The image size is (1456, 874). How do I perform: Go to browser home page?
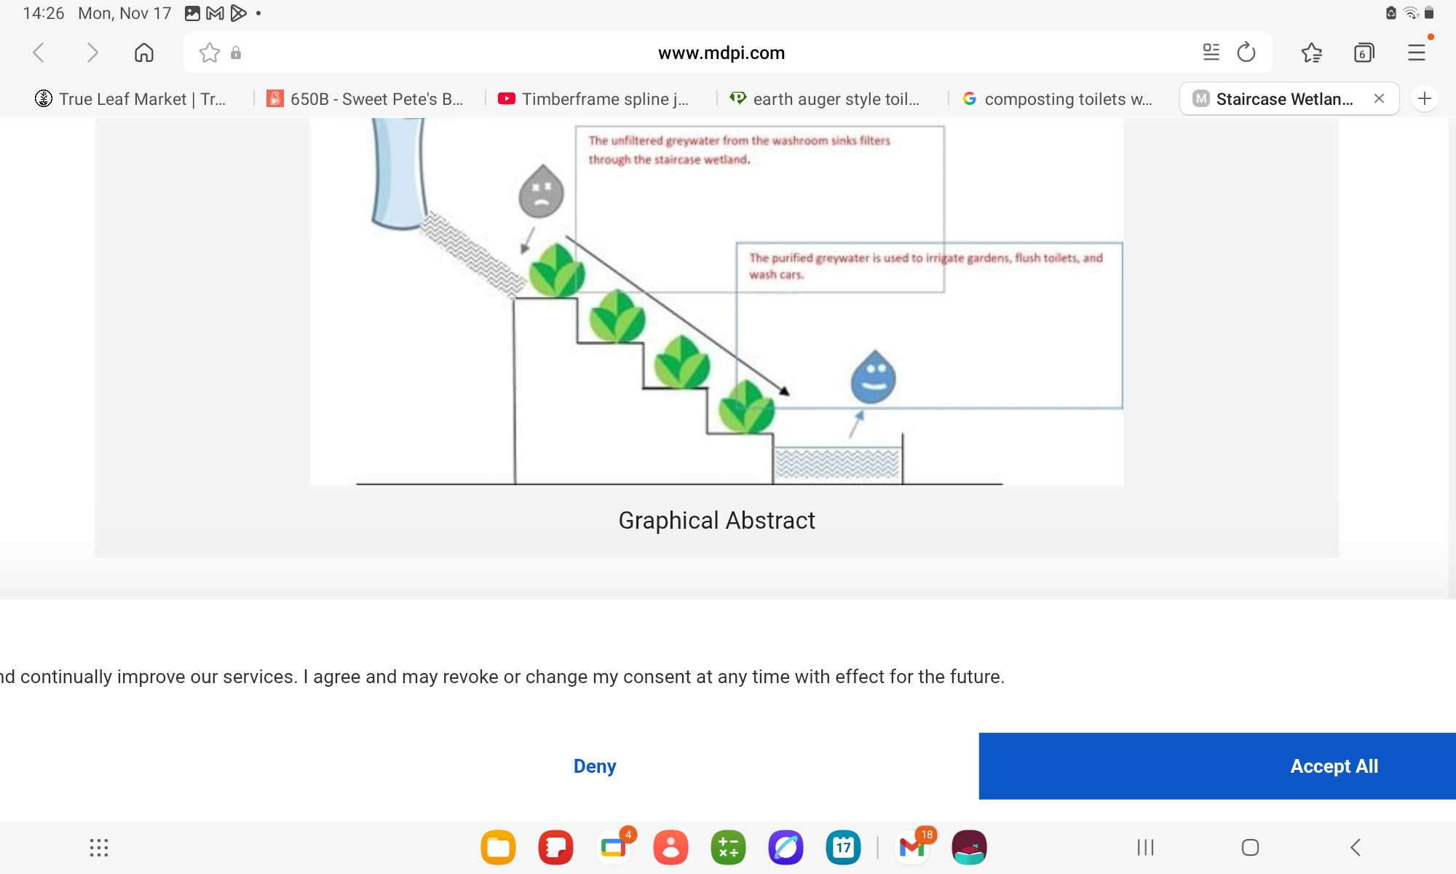[x=144, y=52]
